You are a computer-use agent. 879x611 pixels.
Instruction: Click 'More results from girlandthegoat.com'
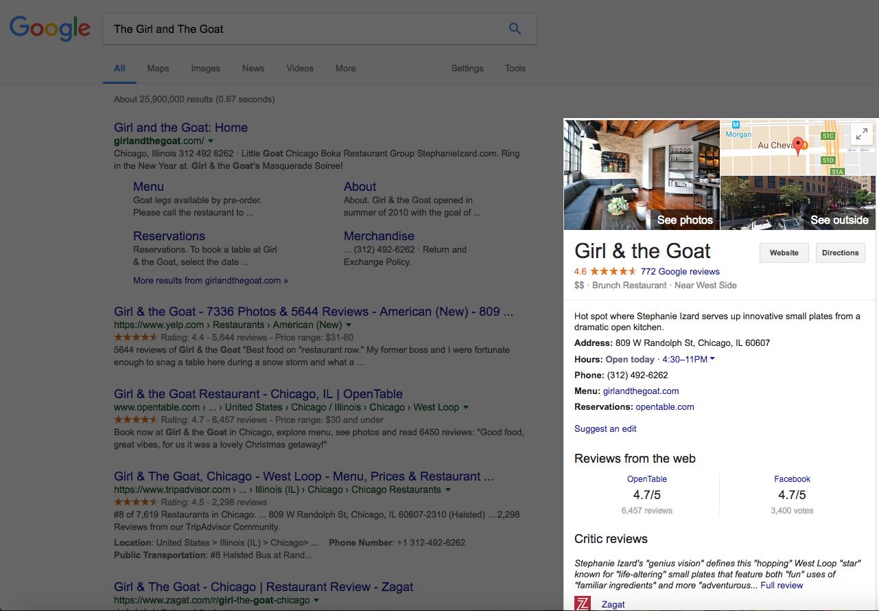point(211,280)
